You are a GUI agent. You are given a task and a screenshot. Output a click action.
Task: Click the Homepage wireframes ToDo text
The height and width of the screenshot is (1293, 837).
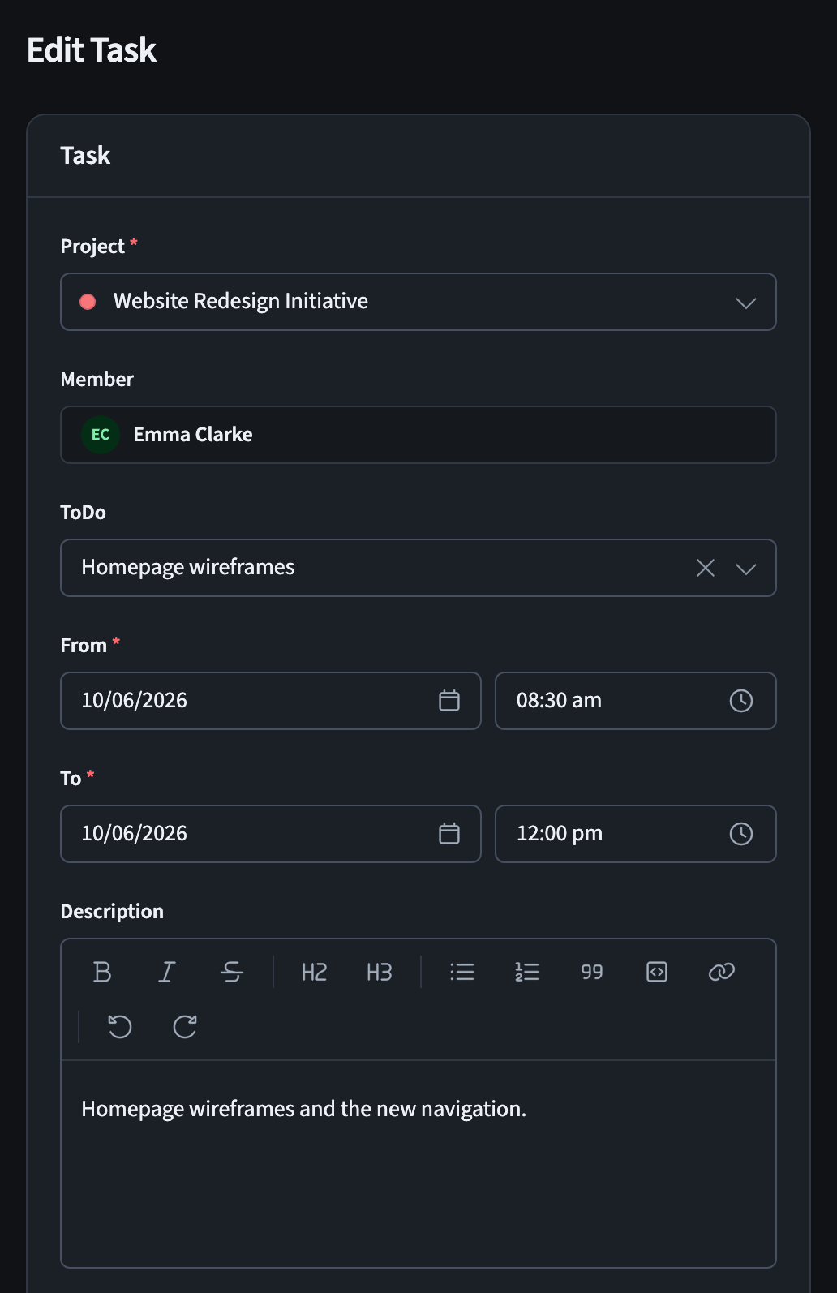[x=188, y=567]
